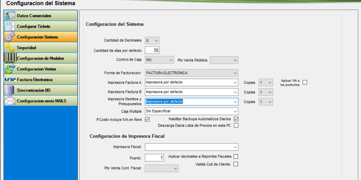
Task: Click the Configurar Tickets list icon
Action: (x=10, y=26)
